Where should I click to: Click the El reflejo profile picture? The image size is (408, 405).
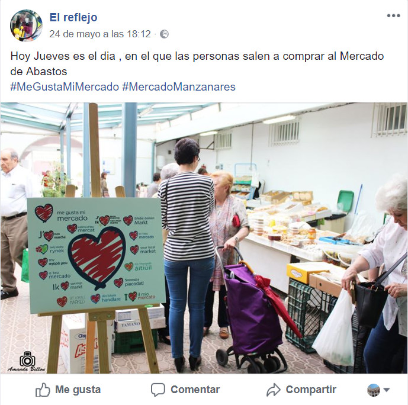[x=26, y=25]
